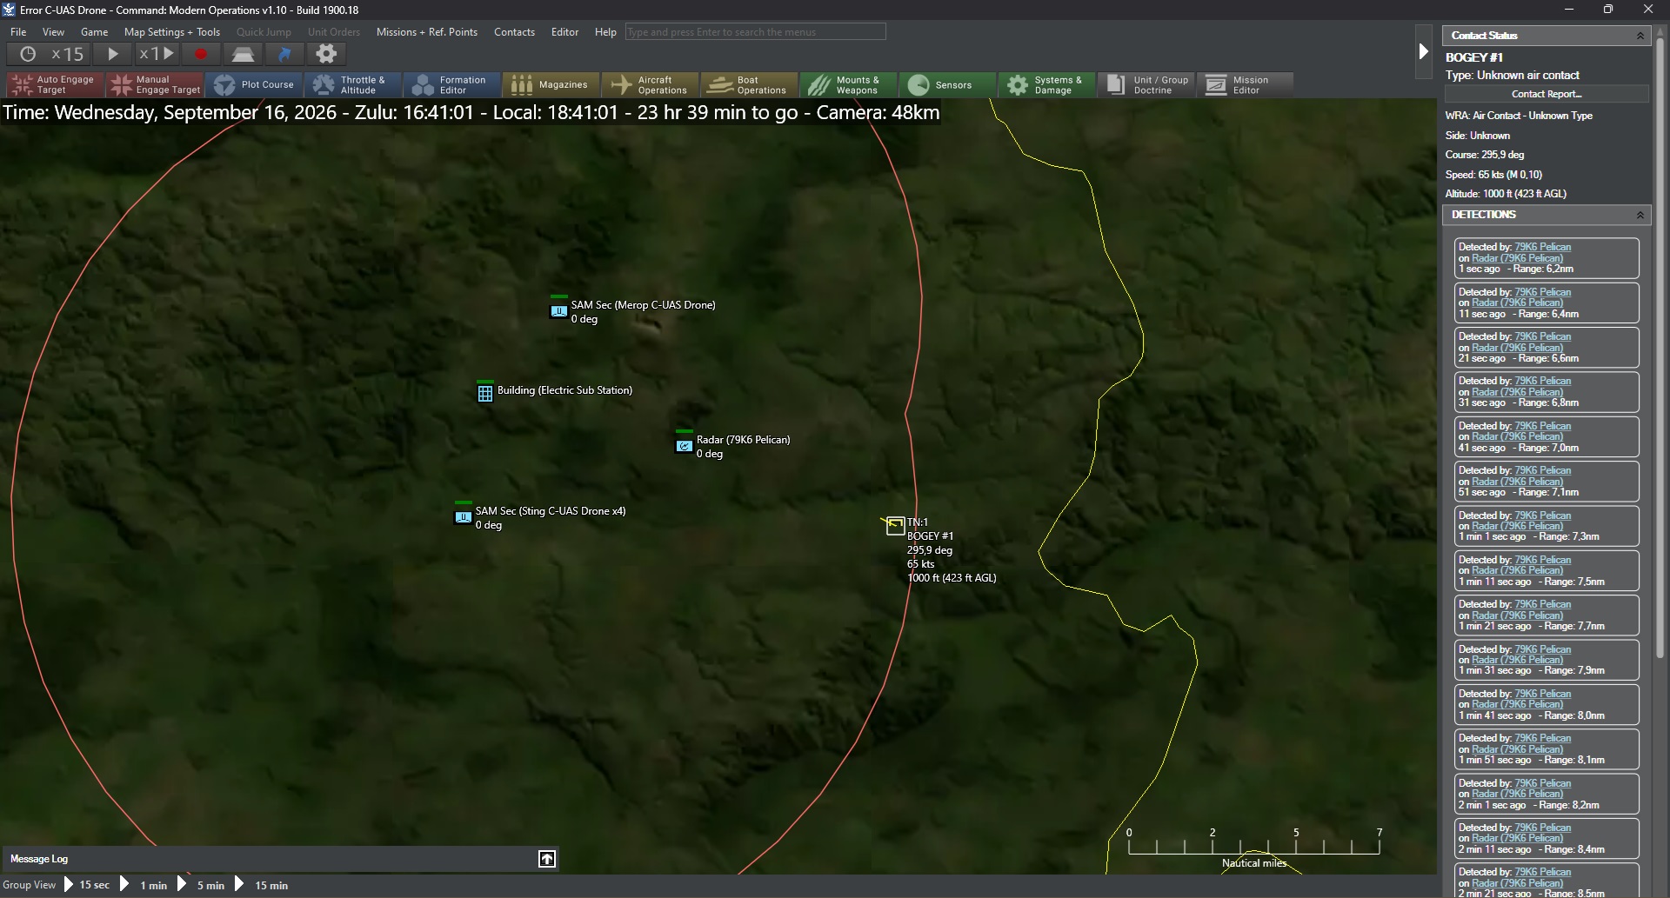
Task: Open Unit / Group Doctrine
Action: click(1146, 84)
